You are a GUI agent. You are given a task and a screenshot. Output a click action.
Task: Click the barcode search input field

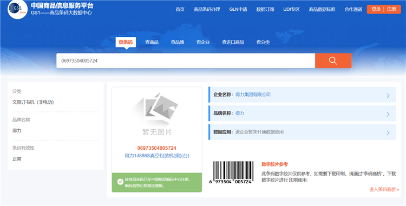tap(186, 61)
